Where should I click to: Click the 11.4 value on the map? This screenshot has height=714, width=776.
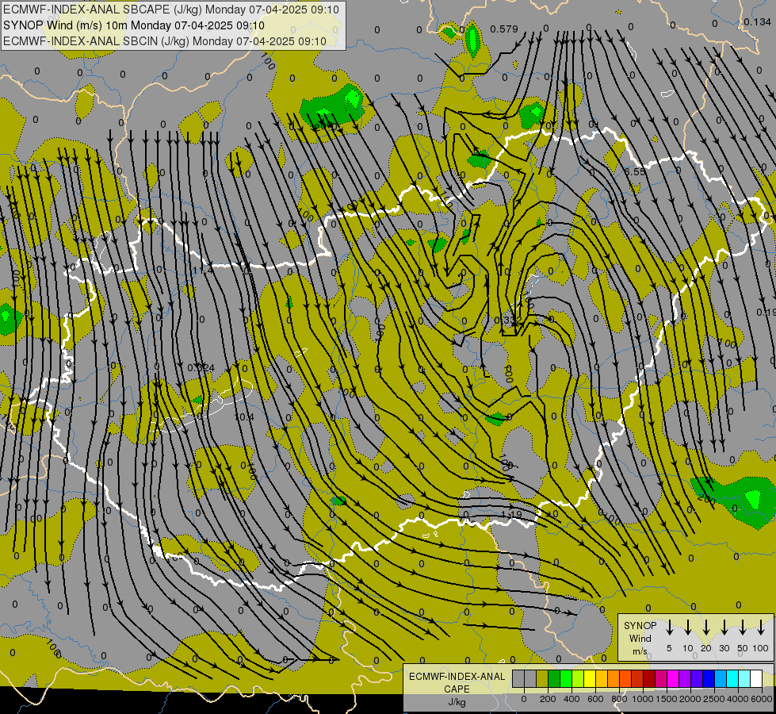click(203, 271)
